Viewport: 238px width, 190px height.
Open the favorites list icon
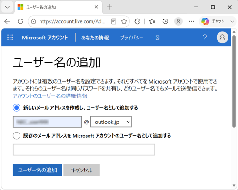[152, 21]
